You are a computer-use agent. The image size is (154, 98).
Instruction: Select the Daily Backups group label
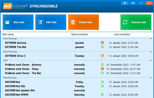click(10, 51)
